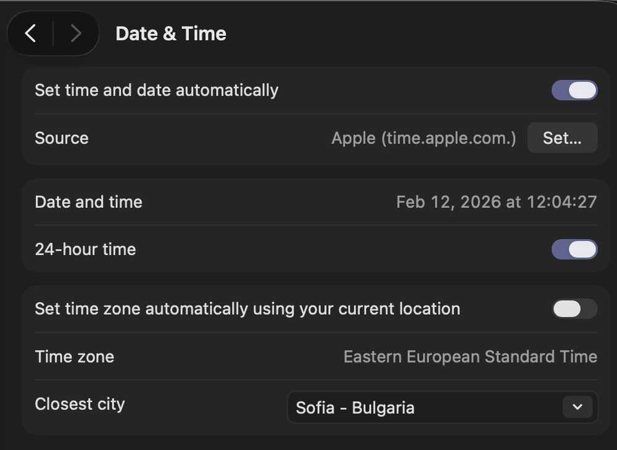617x450 pixels.
Task: Click the Source label
Action: (x=62, y=138)
